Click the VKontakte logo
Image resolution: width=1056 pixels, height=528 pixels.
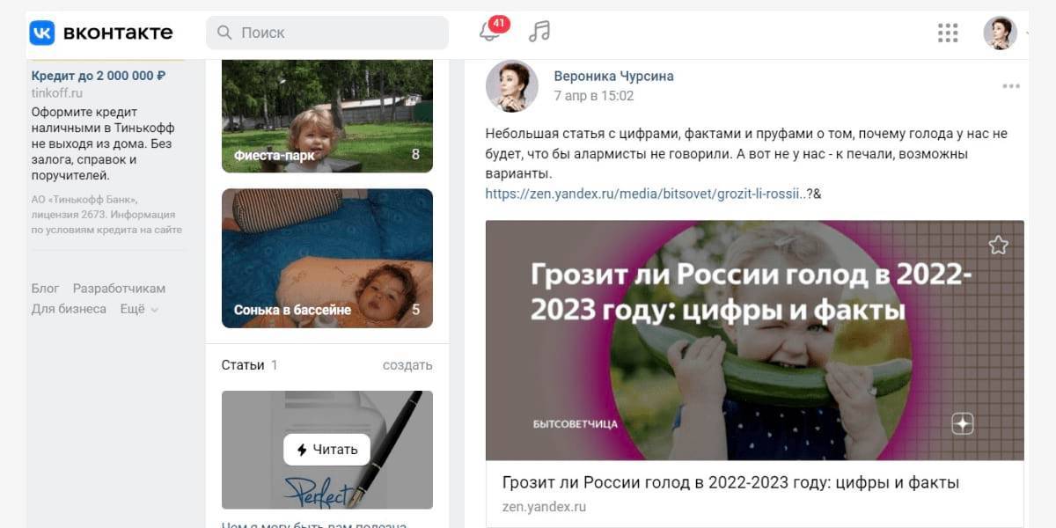coord(101,33)
